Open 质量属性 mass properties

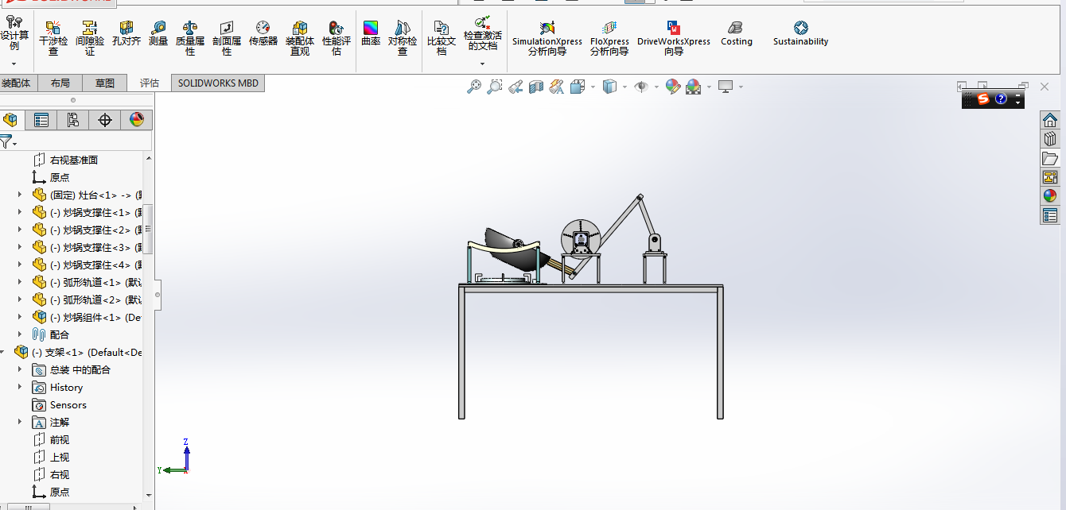190,39
